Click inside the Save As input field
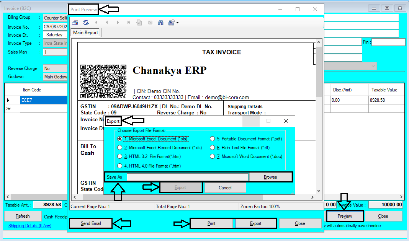409x241 pixels. [x=188, y=177]
